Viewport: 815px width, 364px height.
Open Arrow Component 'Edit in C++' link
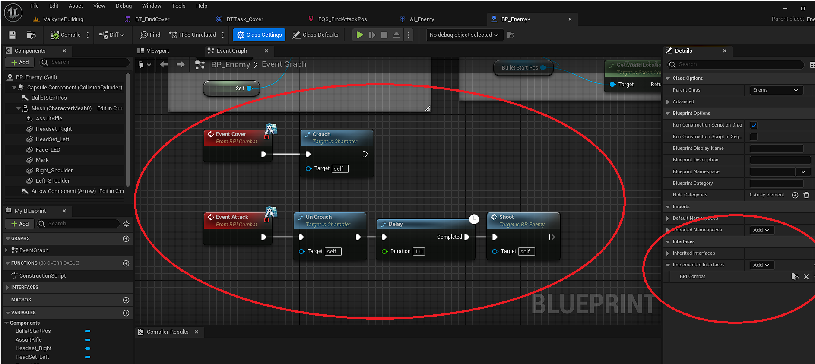click(112, 191)
